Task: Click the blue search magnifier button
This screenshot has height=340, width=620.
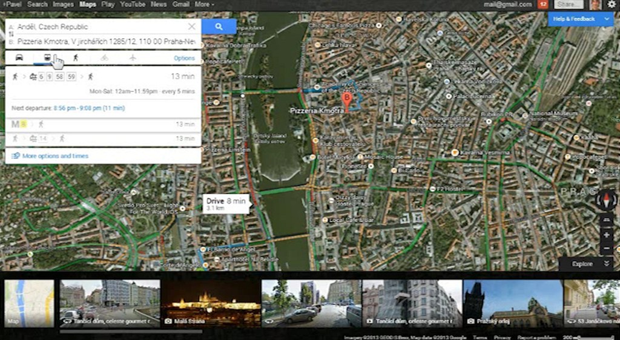Action: click(x=219, y=27)
